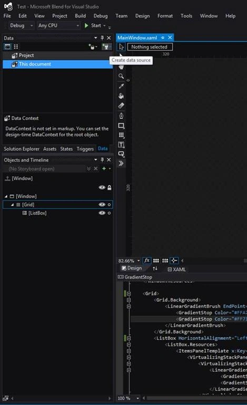Open the Debug configuration dropdown
The height and width of the screenshot is (405, 247).
point(21,25)
